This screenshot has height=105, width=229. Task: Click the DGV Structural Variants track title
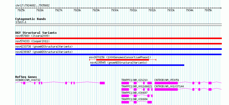36,33
